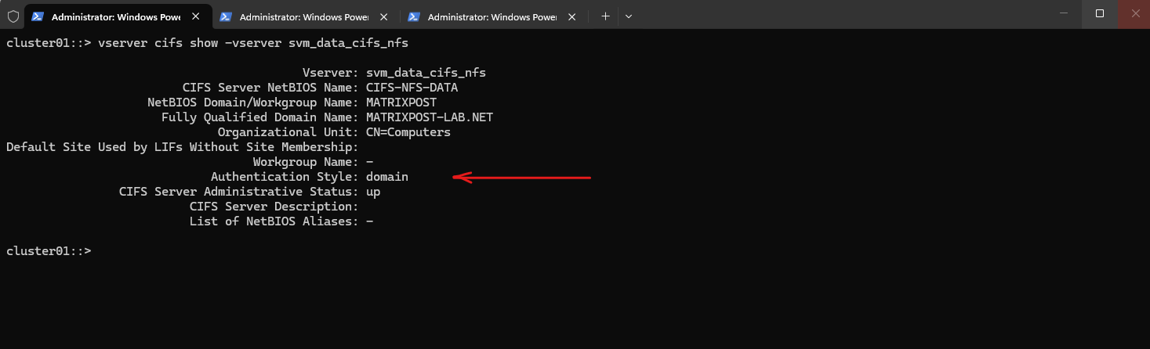Viewport: 1150px width, 349px height.
Task: Click the second tab's PowerShell icon
Action: click(225, 16)
